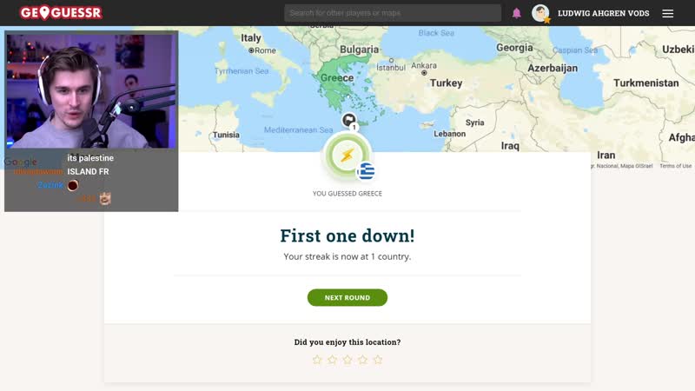
Task: Rate the location five stars
Action: [377, 360]
